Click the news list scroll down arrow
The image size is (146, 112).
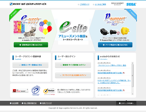[x=133, y=94]
